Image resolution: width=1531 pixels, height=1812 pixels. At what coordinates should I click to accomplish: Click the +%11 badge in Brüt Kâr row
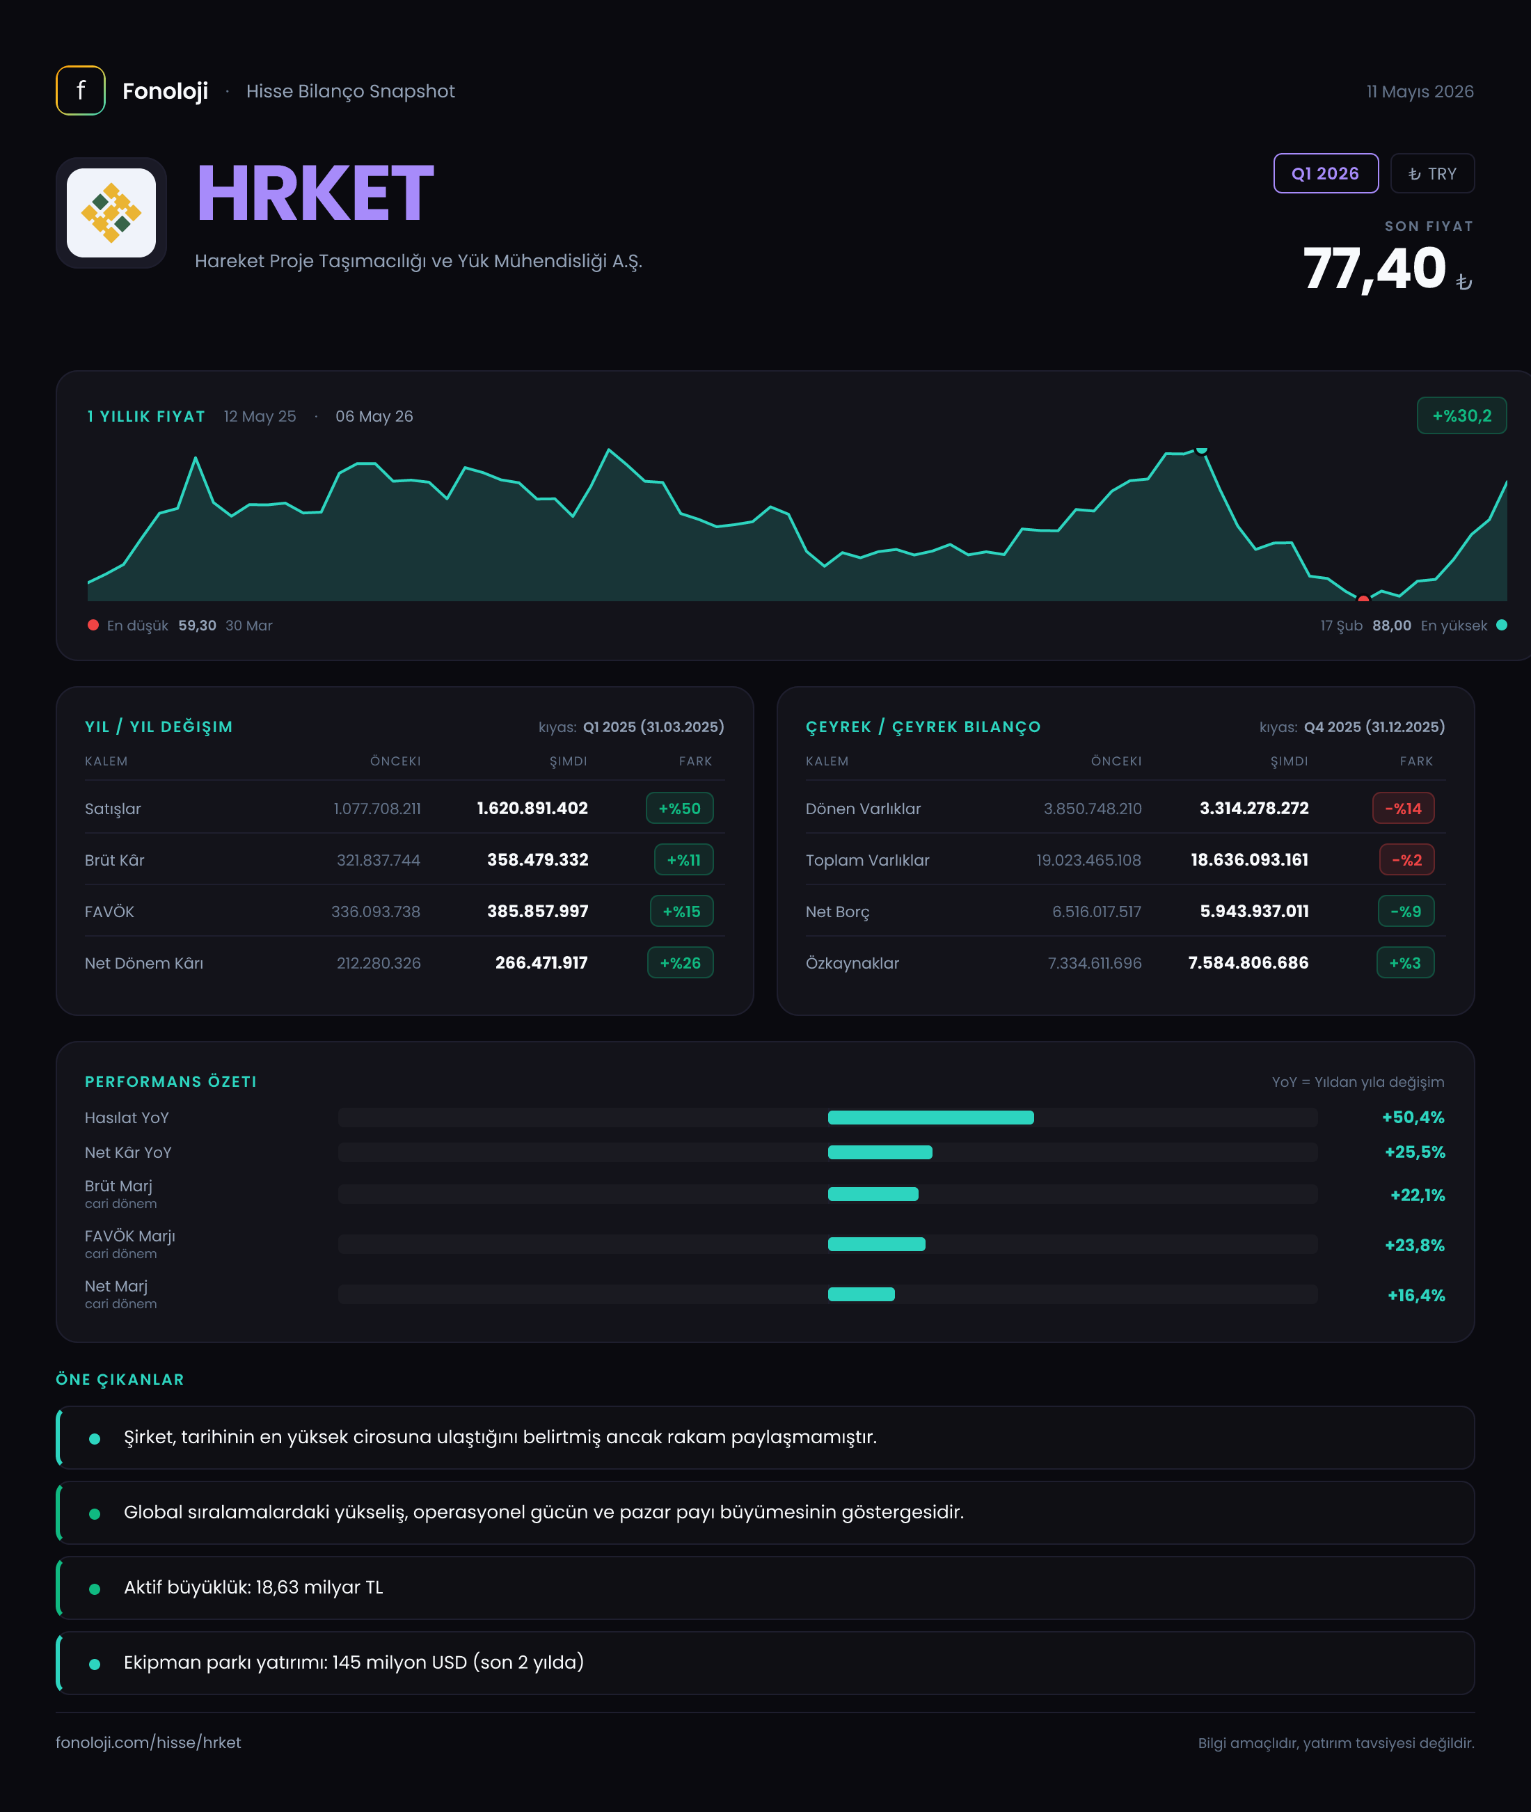coord(684,860)
